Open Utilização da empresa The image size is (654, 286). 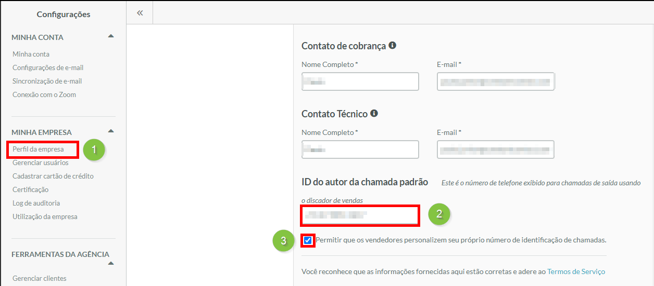point(45,216)
